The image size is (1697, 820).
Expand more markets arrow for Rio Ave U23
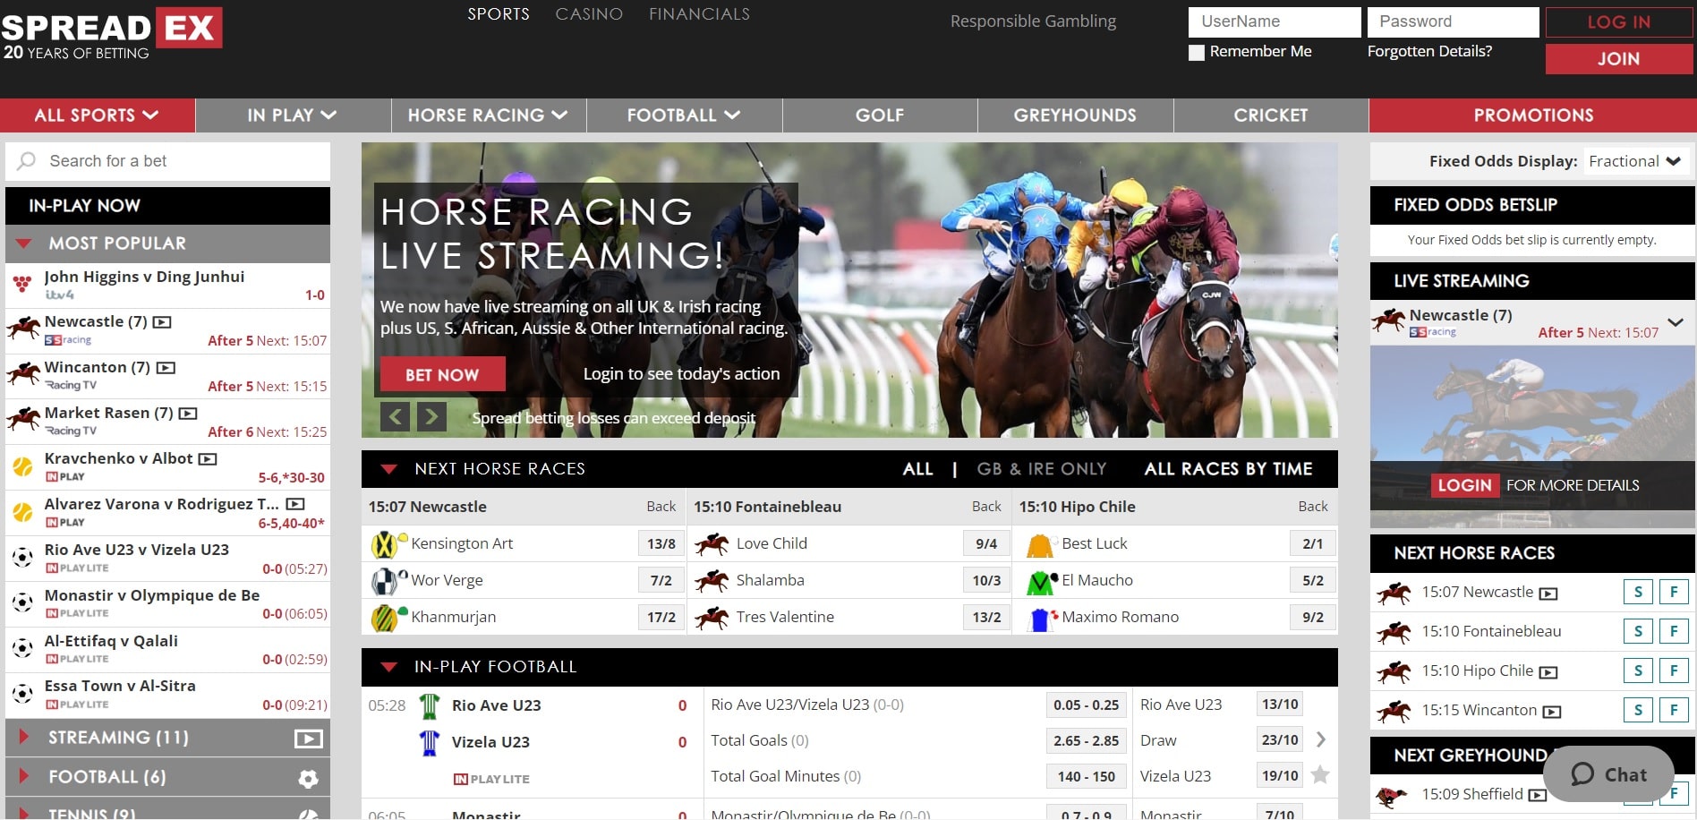[1321, 739]
